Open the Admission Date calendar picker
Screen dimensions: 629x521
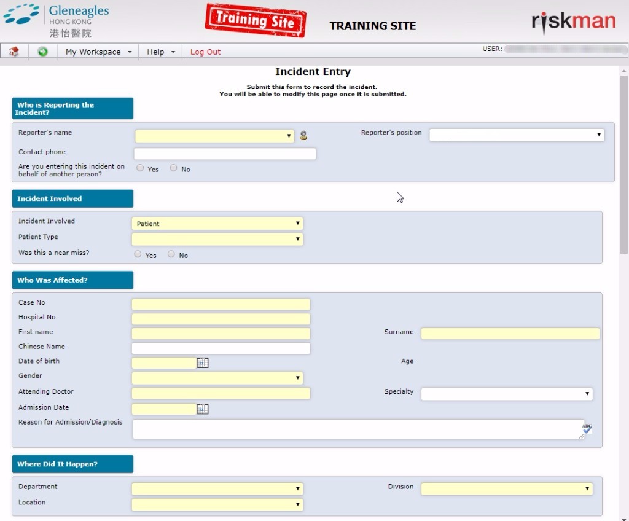coord(203,409)
